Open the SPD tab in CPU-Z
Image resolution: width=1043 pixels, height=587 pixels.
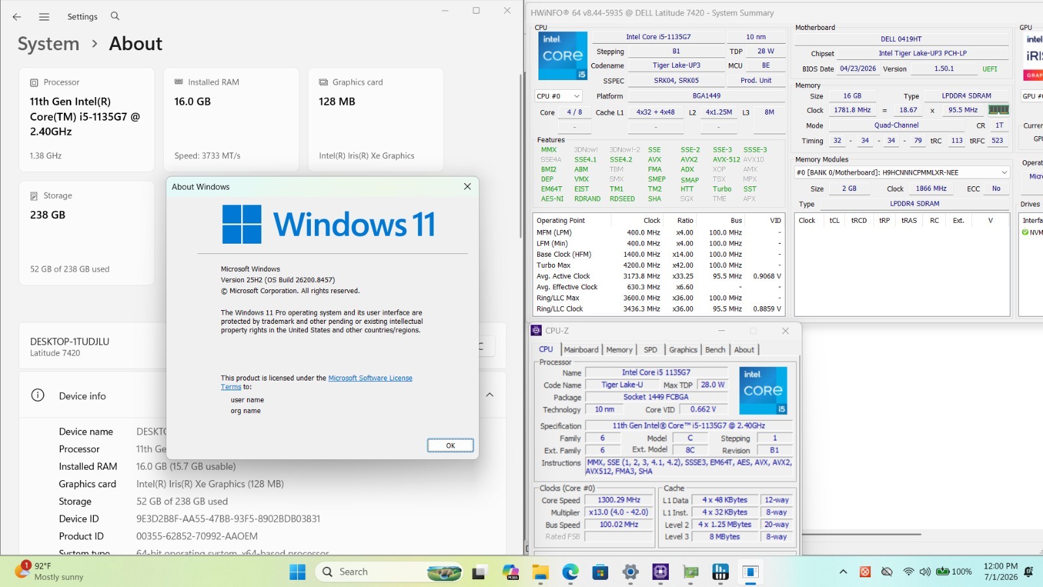coord(651,350)
